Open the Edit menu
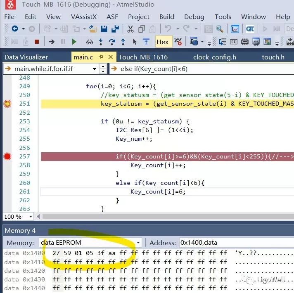294x293 pixels. pos(31,17)
